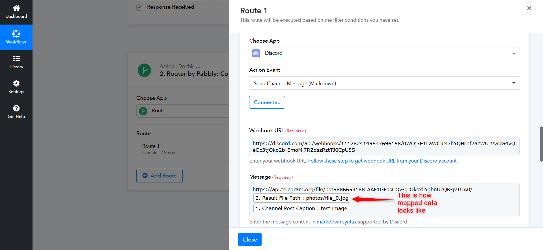This screenshot has height=250, width=543.
Task: Open Get Help in sidebar
Action: 16,112
